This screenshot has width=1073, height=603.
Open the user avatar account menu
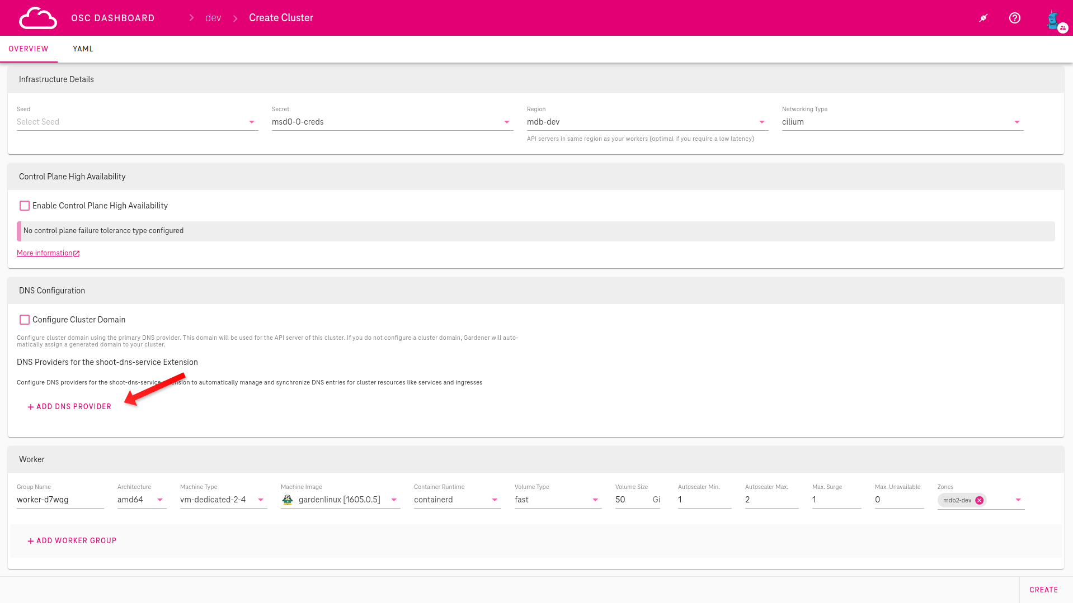point(1054,20)
